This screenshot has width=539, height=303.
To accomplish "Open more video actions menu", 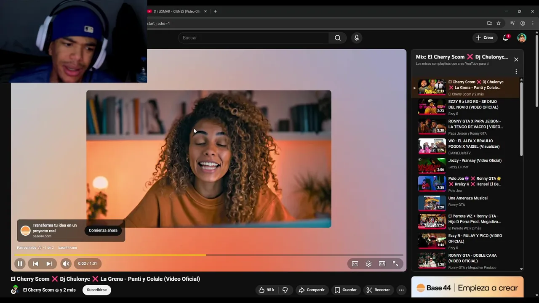I will pos(401,290).
